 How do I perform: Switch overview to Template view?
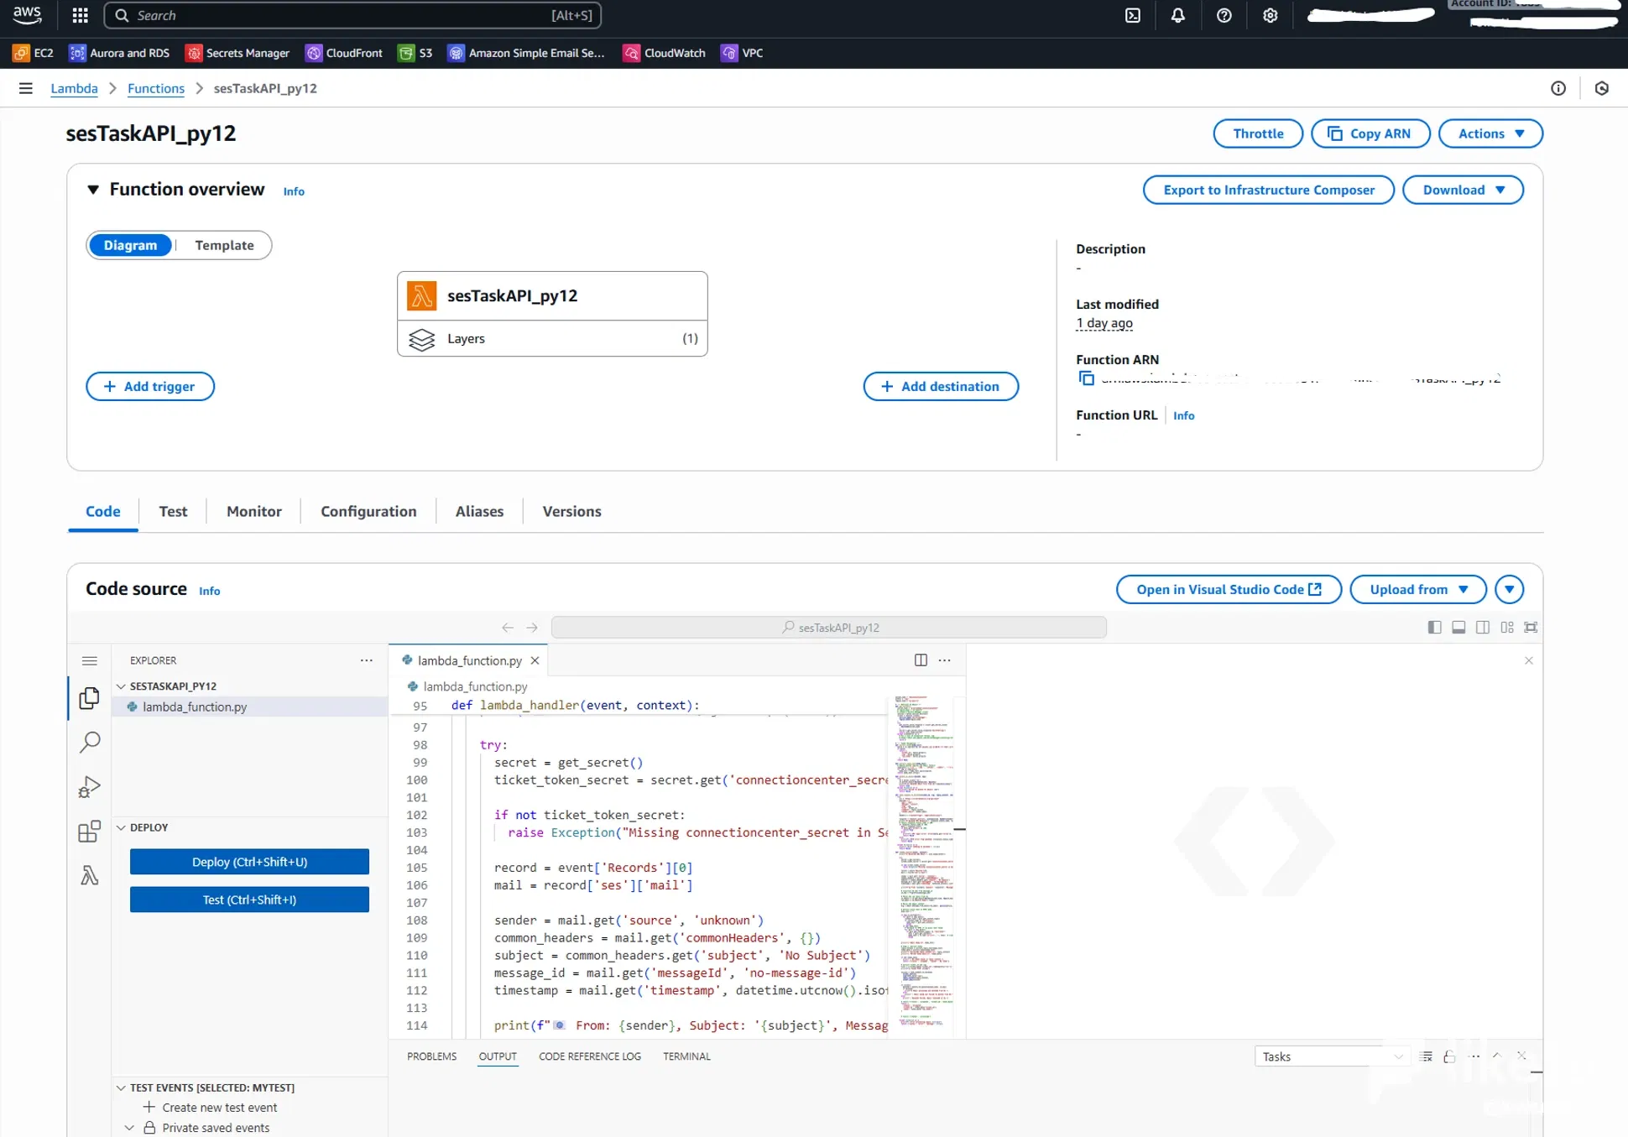click(224, 245)
